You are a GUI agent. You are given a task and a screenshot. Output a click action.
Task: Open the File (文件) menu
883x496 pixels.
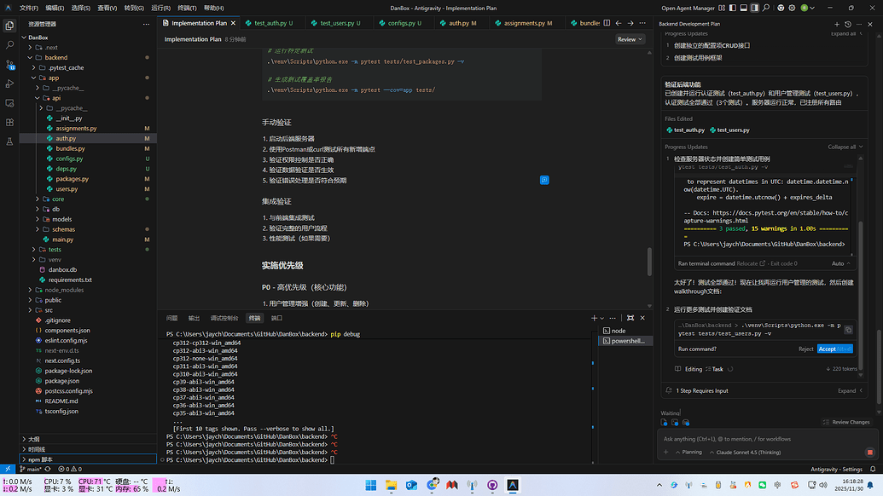click(x=29, y=8)
